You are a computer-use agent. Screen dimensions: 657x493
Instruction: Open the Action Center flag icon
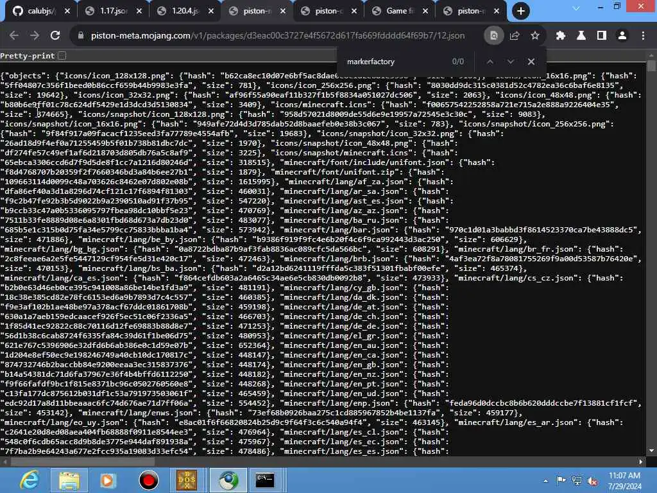(x=561, y=480)
